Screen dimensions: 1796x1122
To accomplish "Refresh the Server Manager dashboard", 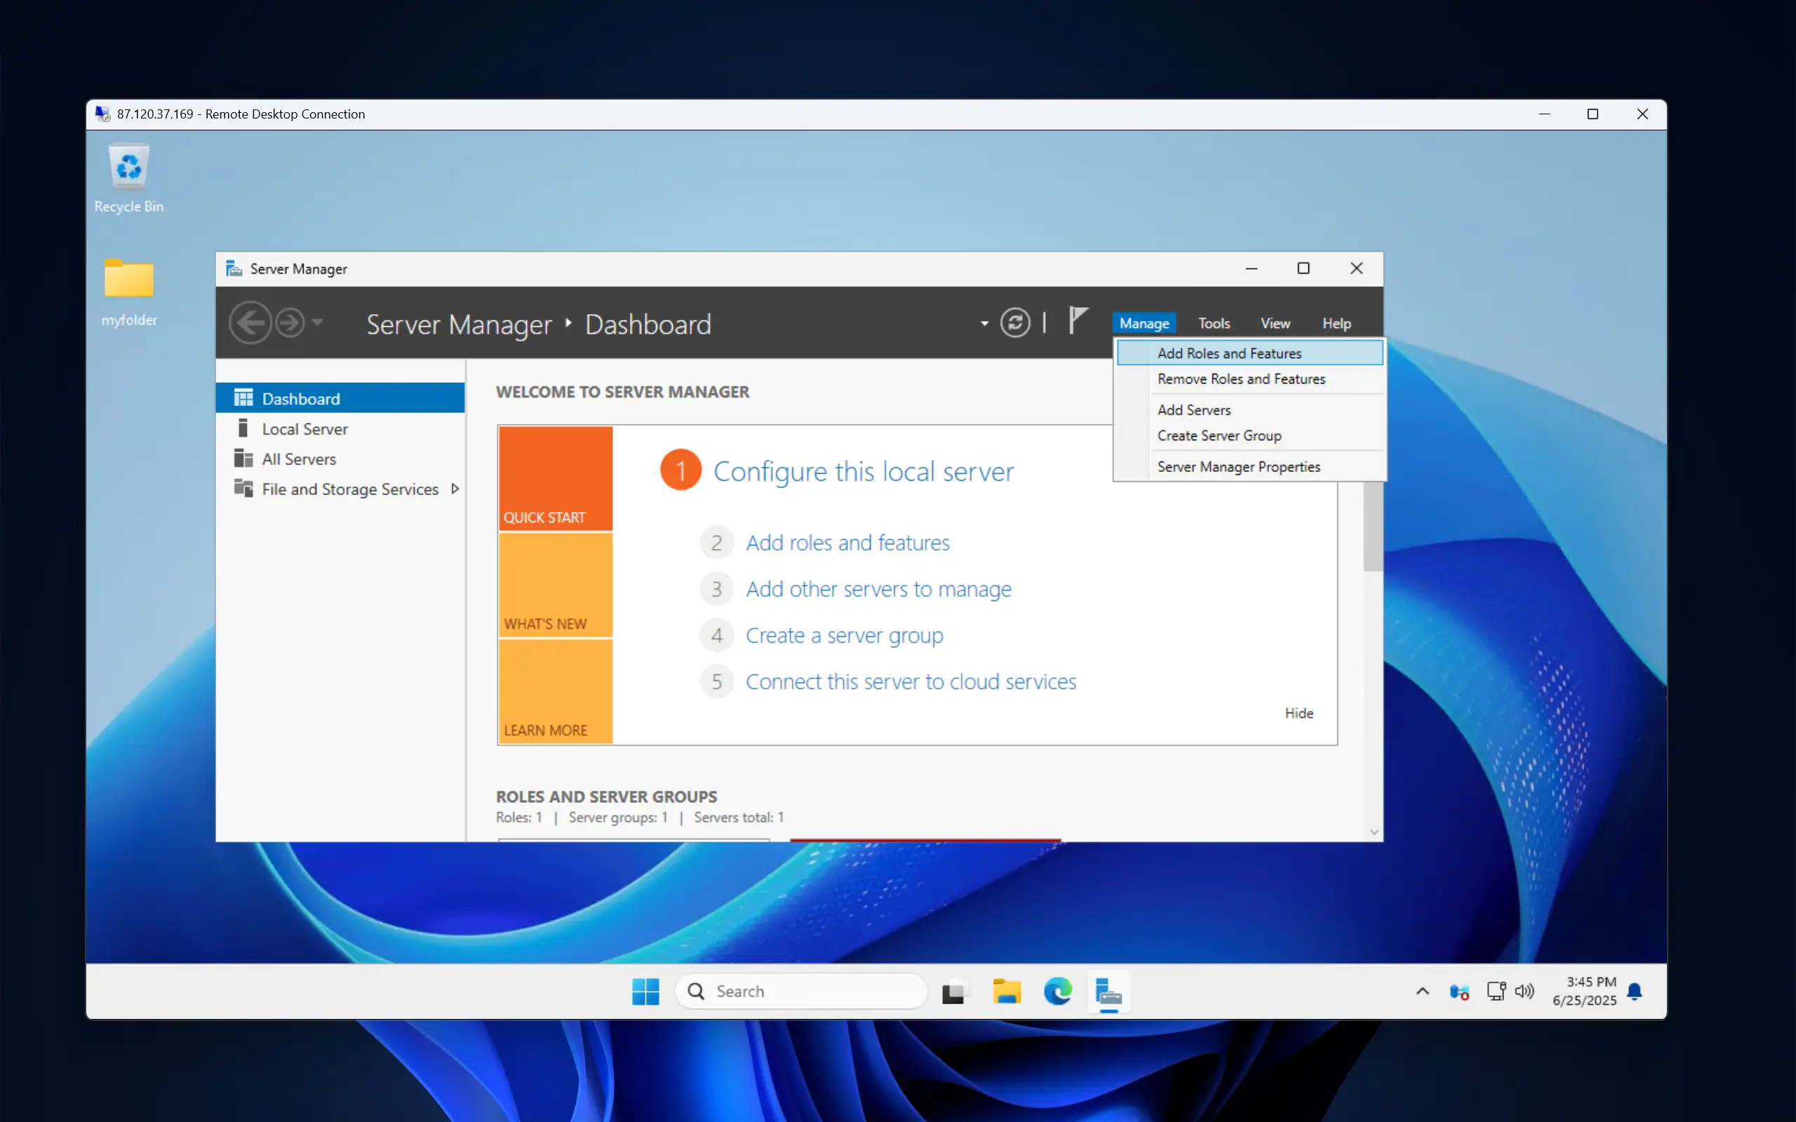I will pyautogui.click(x=1015, y=323).
